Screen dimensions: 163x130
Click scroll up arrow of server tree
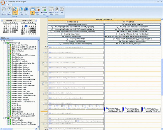(x=38, y=41)
